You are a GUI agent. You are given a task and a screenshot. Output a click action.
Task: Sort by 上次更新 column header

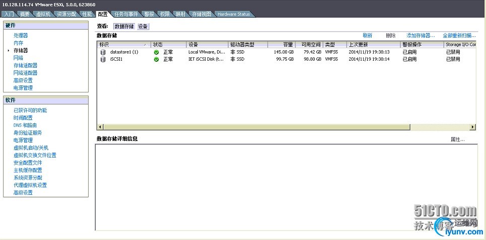tap(374, 45)
